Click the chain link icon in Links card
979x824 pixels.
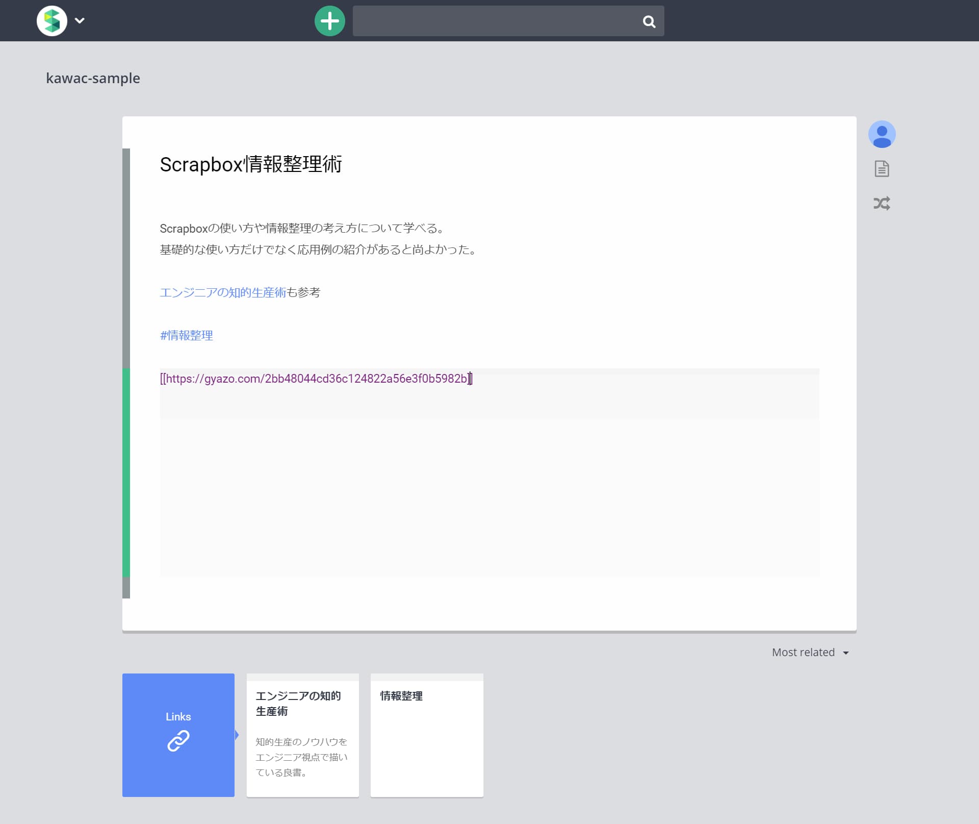(x=178, y=741)
